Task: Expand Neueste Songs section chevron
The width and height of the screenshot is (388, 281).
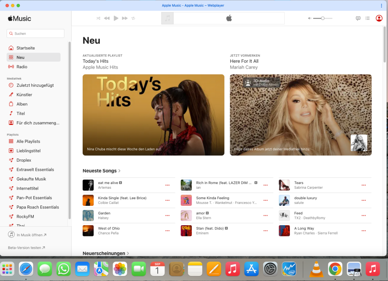Action: point(120,171)
